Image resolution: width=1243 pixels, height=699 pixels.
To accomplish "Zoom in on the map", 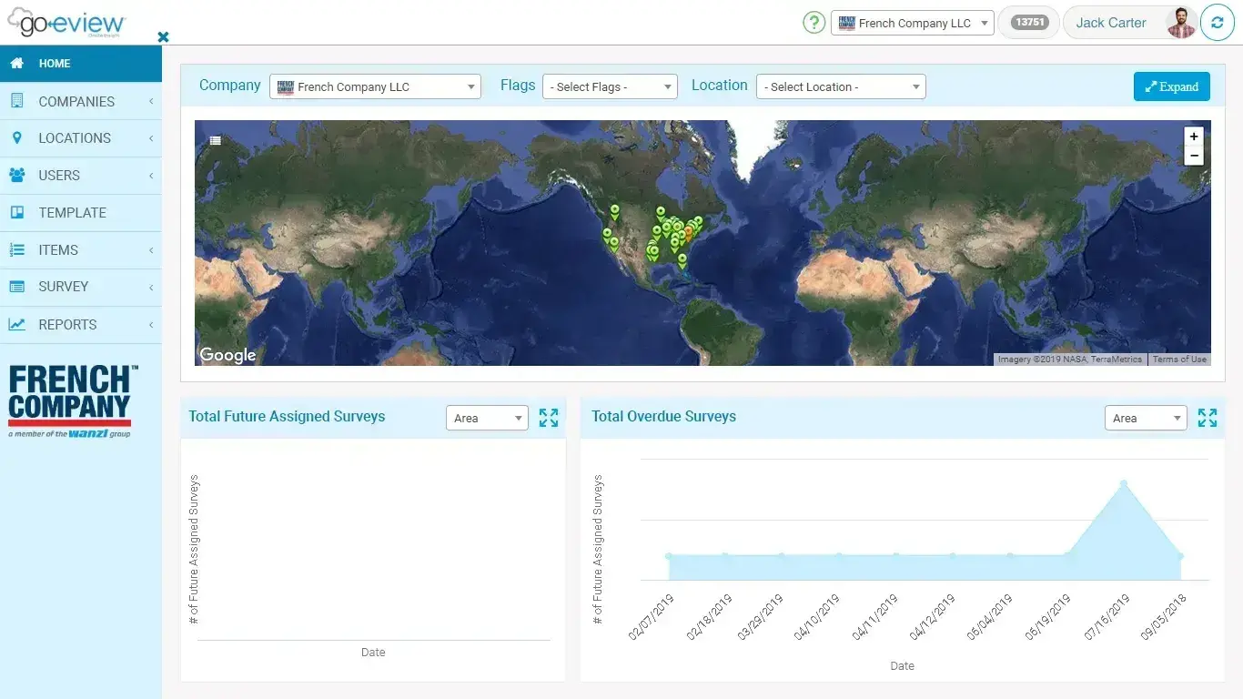I will (1193, 137).
